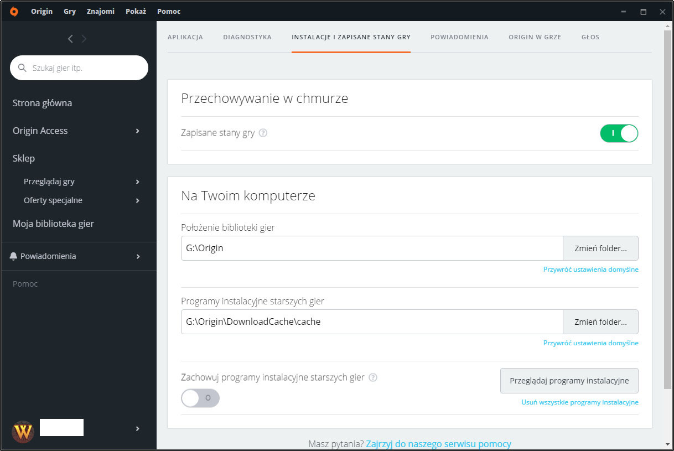The width and height of the screenshot is (674, 451).
Task: Switch to the Powiadomienia tab
Action: (460, 37)
